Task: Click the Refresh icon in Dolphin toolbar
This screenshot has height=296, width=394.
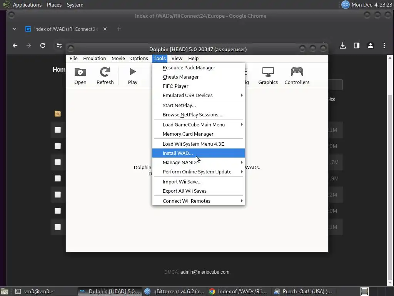Action: (105, 76)
